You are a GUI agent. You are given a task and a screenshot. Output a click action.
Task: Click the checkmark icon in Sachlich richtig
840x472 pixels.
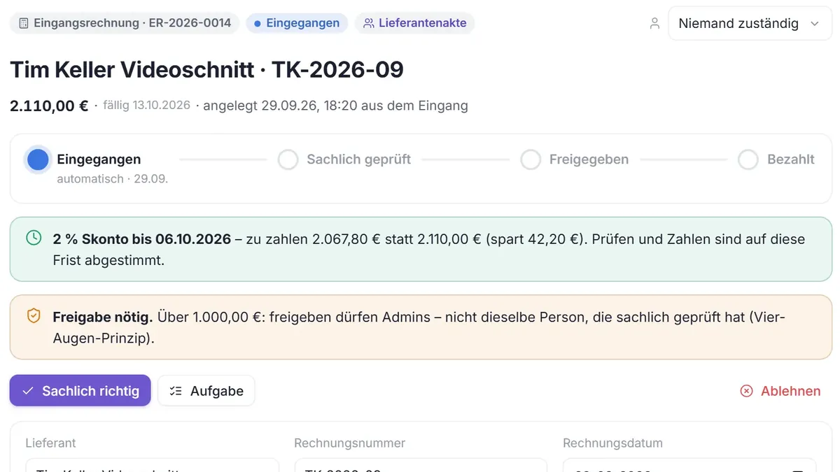[x=28, y=391]
